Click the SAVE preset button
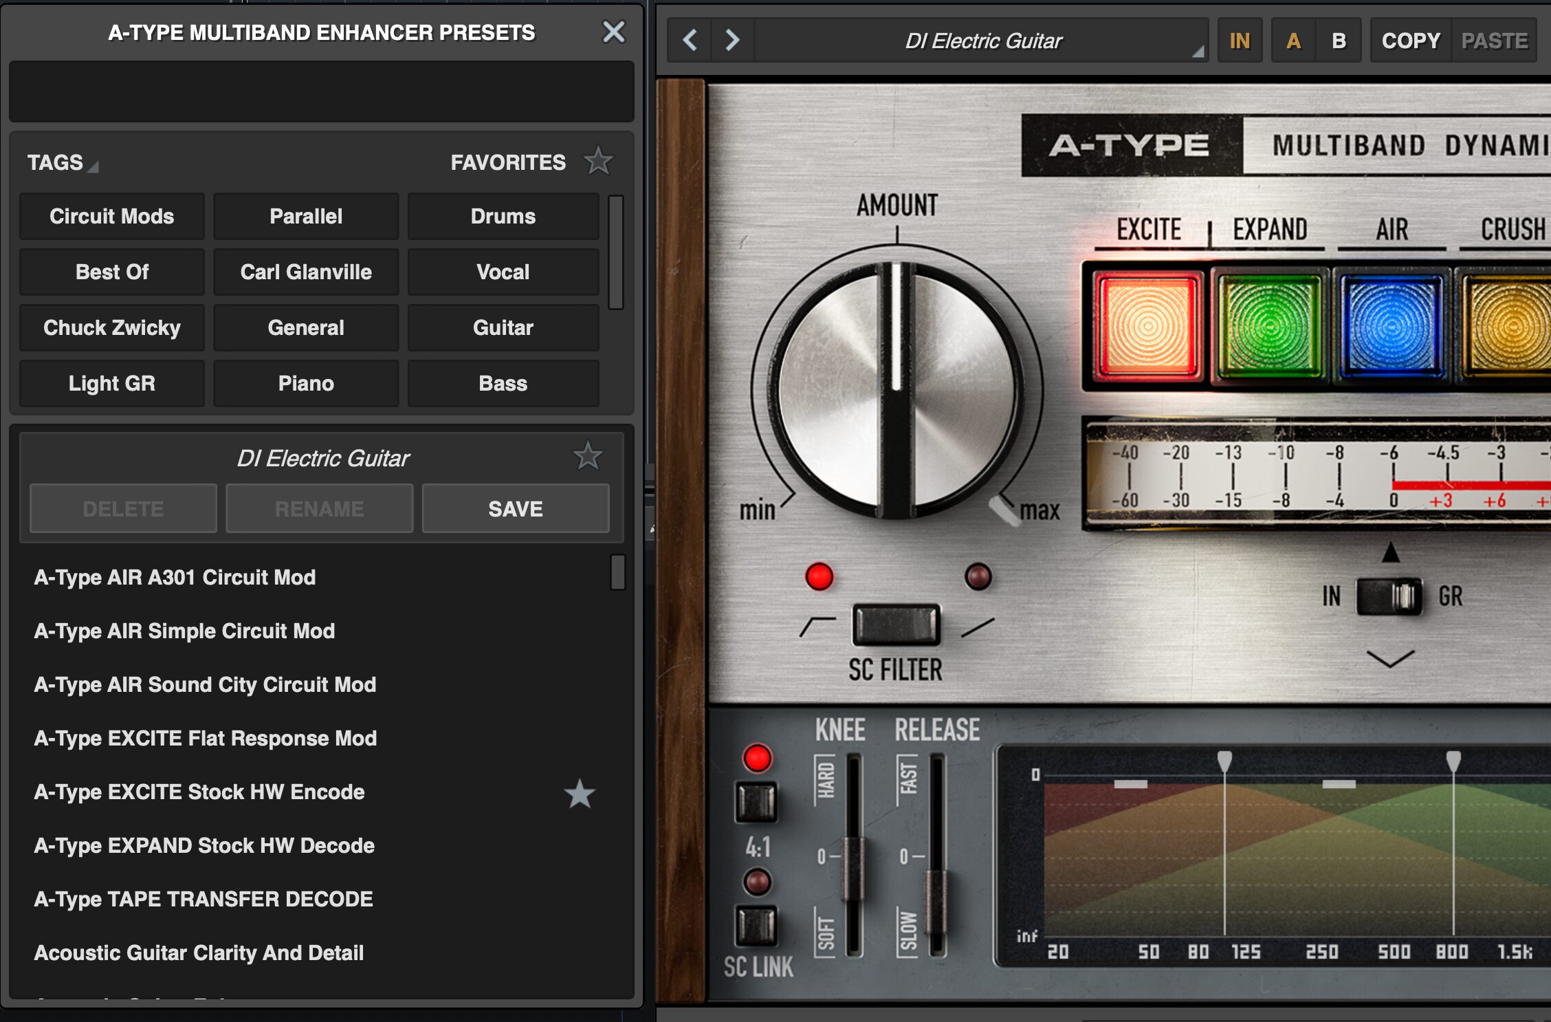Screen dimensions: 1551x1022 (x=516, y=508)
